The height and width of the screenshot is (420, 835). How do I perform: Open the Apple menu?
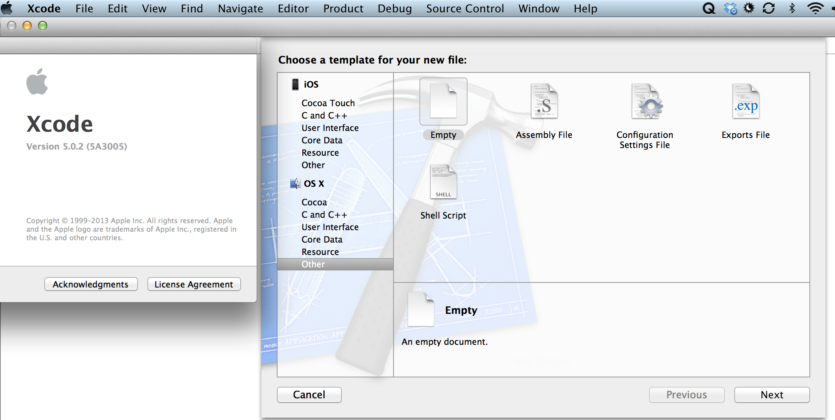coord(7,8)
